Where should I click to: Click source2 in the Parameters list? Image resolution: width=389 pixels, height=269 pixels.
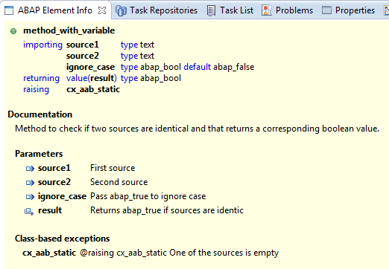coord(54,182)
